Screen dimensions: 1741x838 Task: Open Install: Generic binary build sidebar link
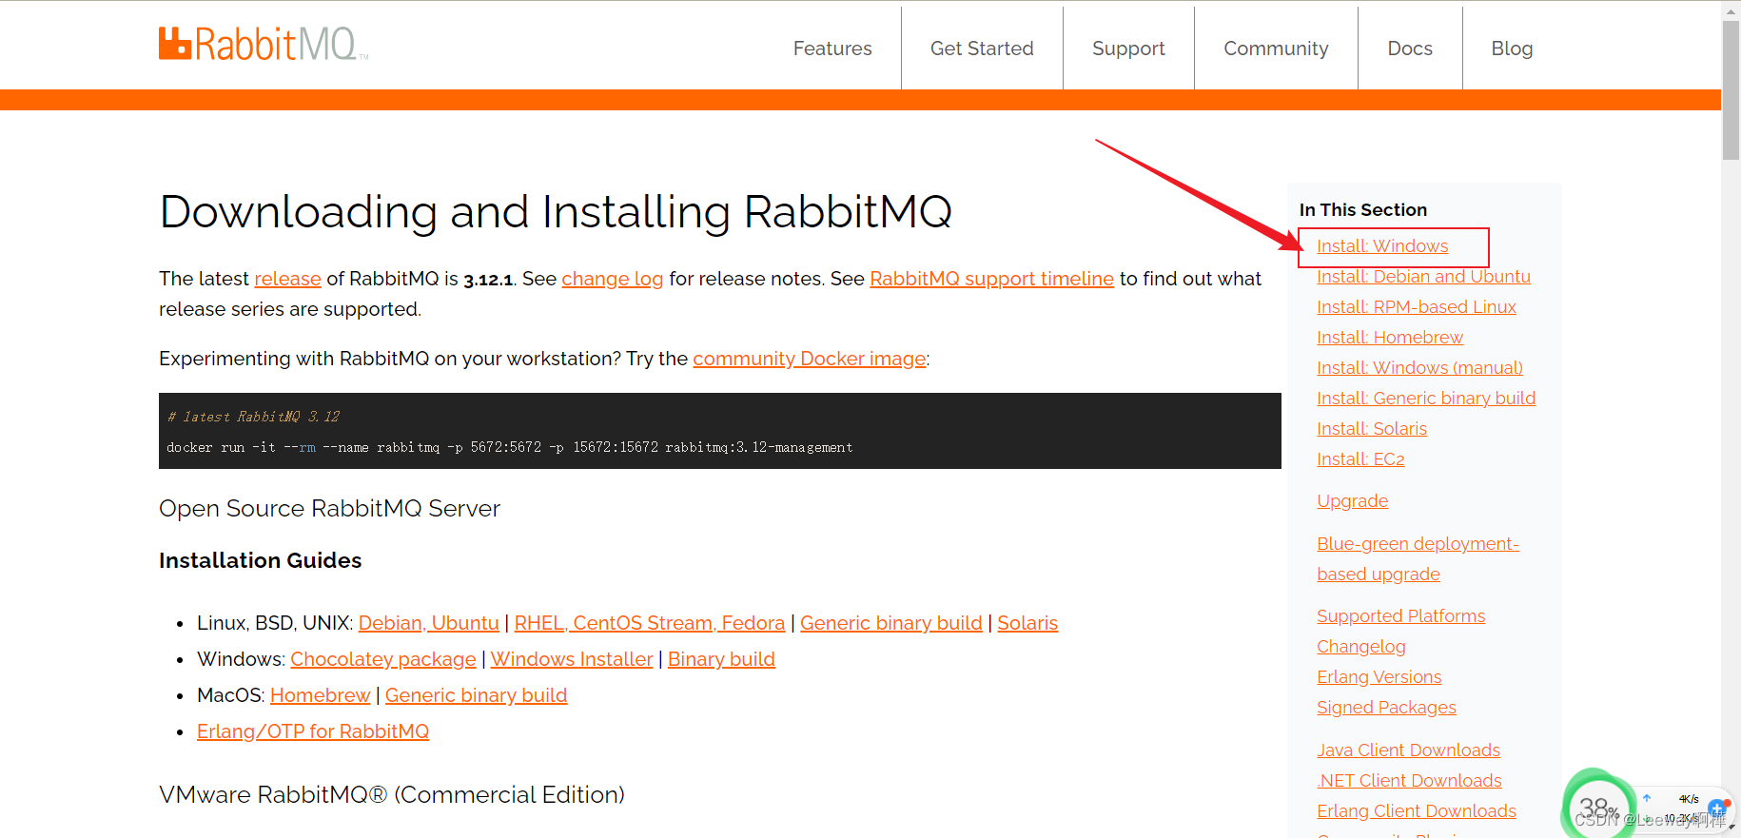click(x=1426, y=399)
